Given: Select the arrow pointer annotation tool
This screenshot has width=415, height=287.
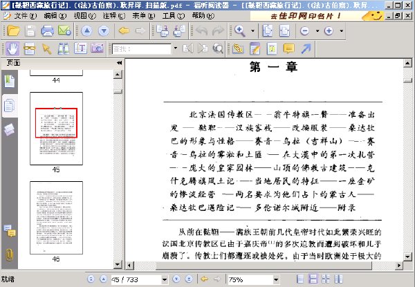Looking at the screenshot, I should [47, 49].
